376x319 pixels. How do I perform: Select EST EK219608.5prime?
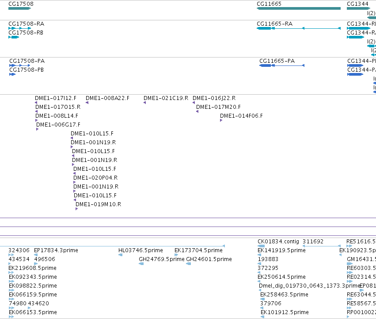coord(11,273)
